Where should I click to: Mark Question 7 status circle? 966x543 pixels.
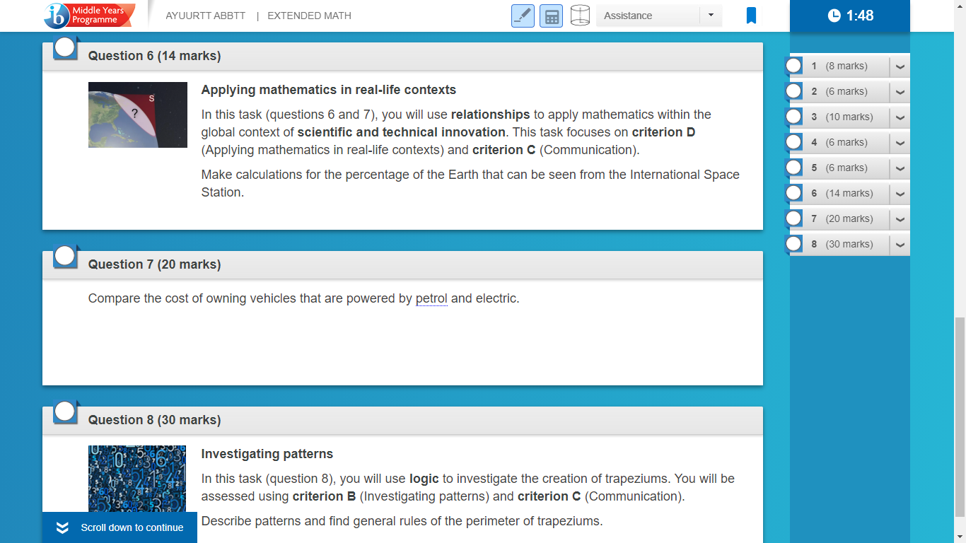(x=65, y=256)
